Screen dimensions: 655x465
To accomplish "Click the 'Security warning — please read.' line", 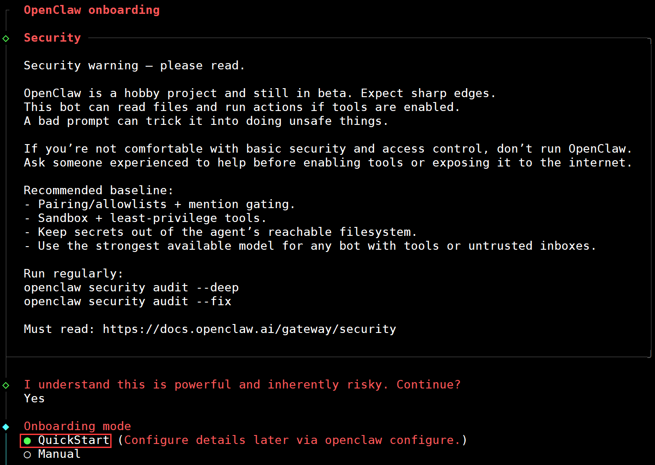I will click(134, 66).
